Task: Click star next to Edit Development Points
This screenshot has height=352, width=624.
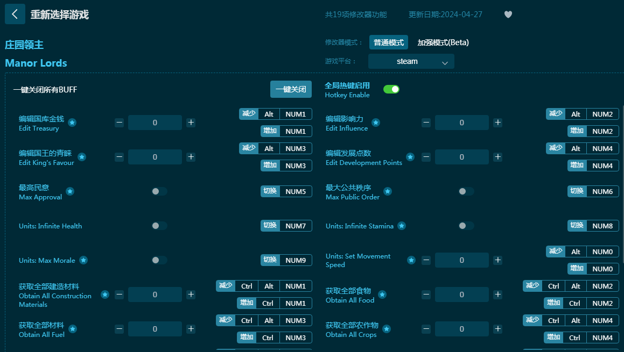Action: point(410,157)
